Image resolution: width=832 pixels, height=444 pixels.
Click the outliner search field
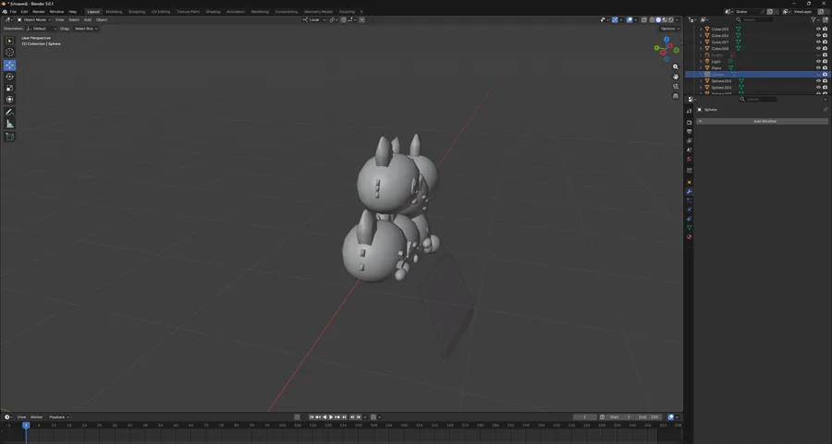754,19
